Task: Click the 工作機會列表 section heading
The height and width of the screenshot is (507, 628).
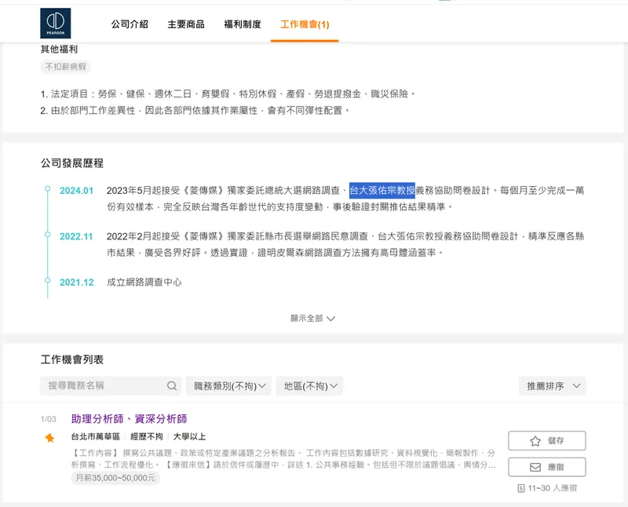Action: point(72,359)
